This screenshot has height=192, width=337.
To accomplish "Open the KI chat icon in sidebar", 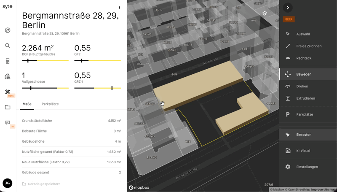I will tap(8, 123).
